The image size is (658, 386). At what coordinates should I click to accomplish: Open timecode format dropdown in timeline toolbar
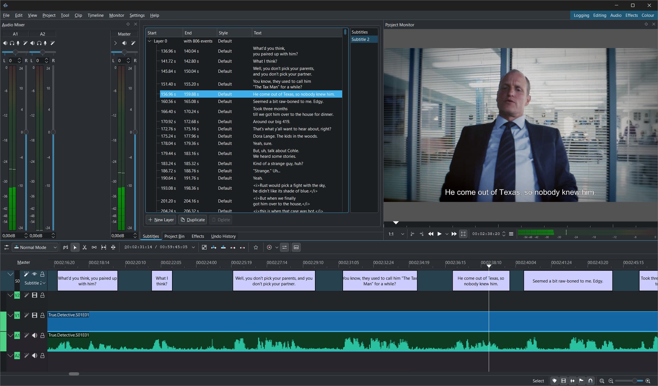193,247
